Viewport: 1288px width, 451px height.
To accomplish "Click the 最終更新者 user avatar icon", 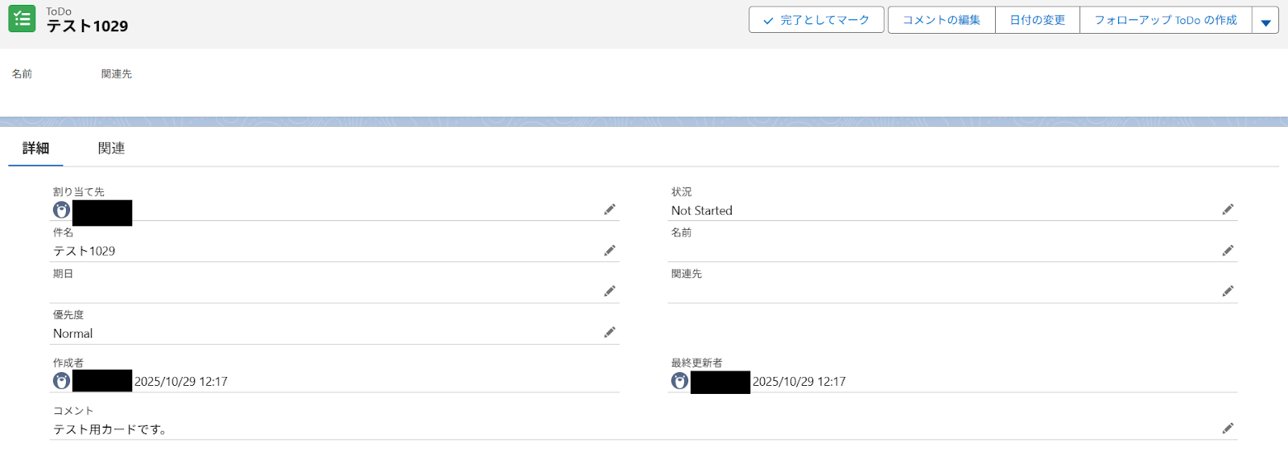I will [680, 381].
